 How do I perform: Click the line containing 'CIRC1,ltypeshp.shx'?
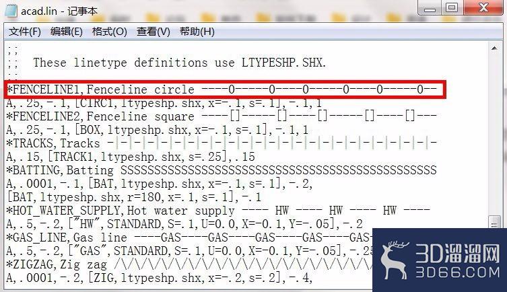(x=164, y=104)
